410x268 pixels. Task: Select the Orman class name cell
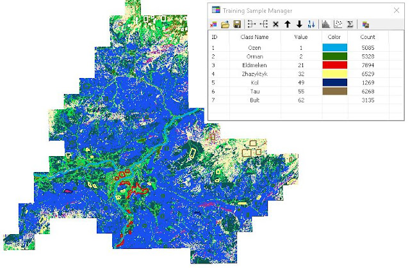point(255,56)
